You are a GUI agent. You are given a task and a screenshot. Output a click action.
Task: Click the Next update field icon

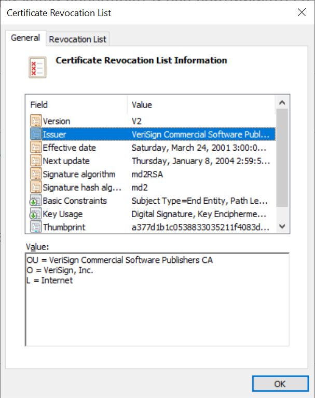click(36, 161)
